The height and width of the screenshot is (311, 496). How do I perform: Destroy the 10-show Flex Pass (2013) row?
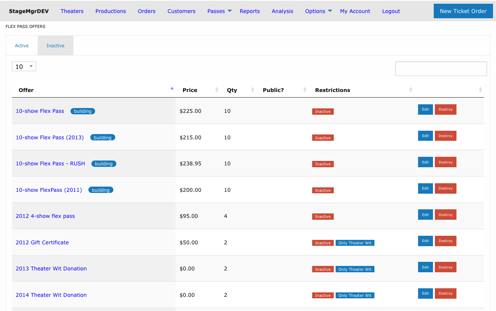tap(446, 136)
